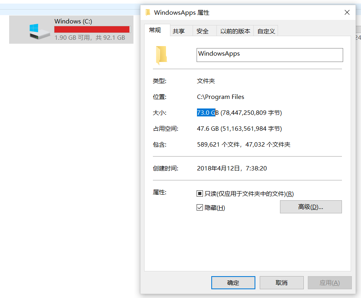Switch to the 共享 tab
The height and width of the screenshot is (298, 361).
pyautogui.click(x=179, y=31)
